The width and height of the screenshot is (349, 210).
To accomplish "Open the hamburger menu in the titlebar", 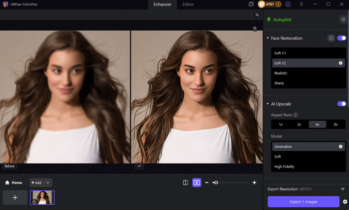I will pyautogui.click(x=302, y=4).
